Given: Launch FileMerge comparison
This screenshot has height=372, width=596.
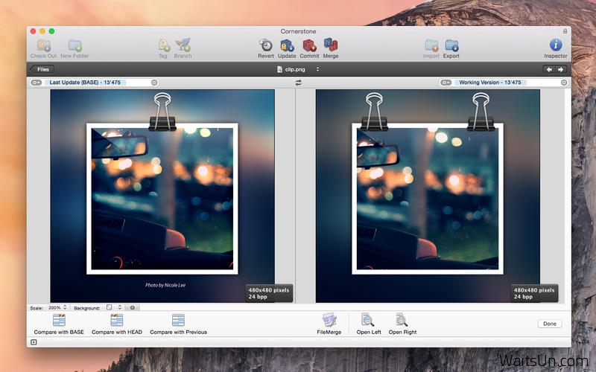Looking at the screenshot, I should click(329, 320).
